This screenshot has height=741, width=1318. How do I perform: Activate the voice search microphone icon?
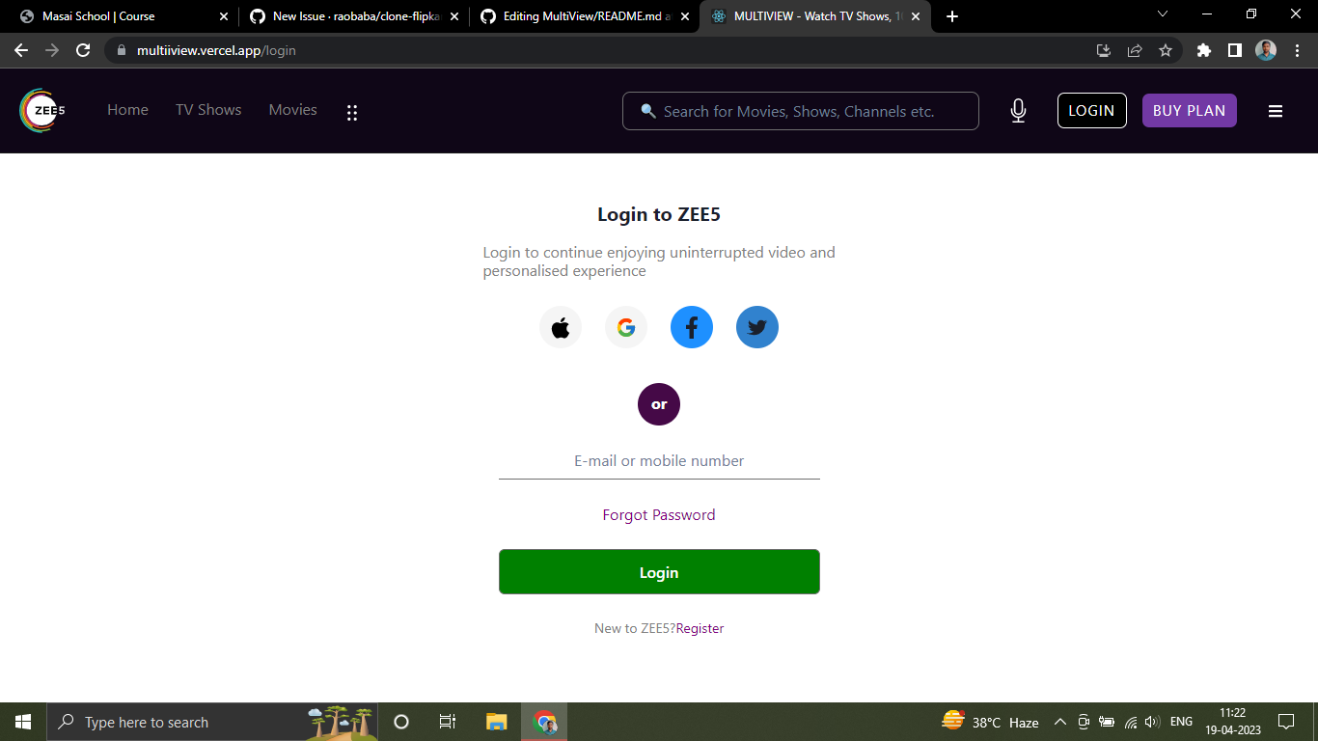1018,110
